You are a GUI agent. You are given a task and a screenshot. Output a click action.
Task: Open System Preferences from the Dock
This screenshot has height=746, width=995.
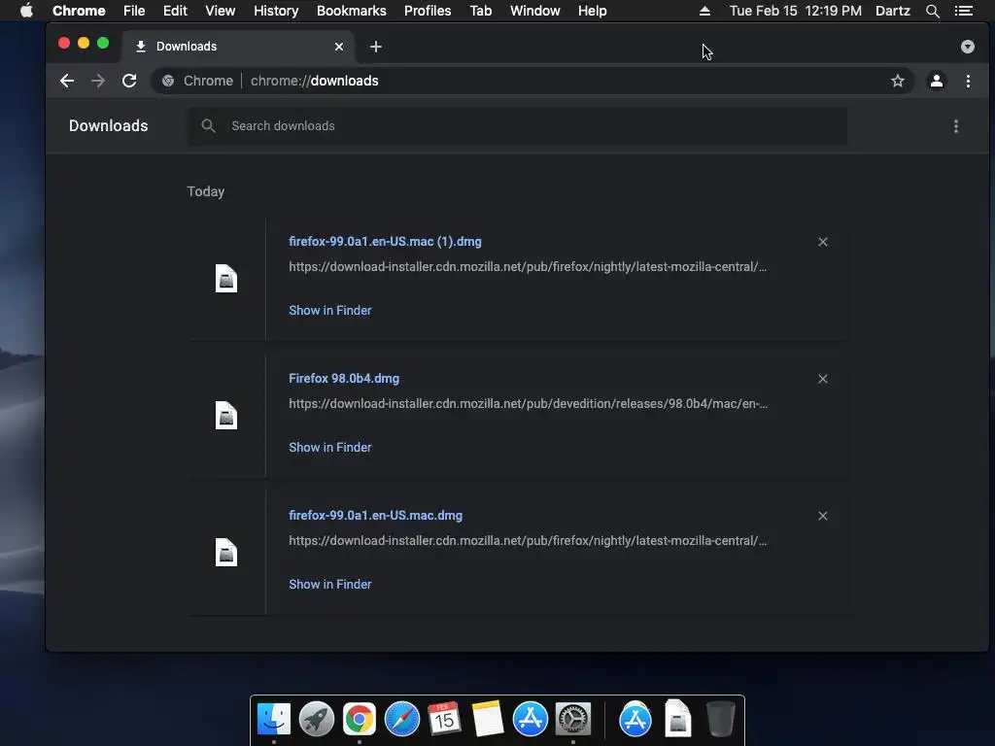tap(573, 720)
